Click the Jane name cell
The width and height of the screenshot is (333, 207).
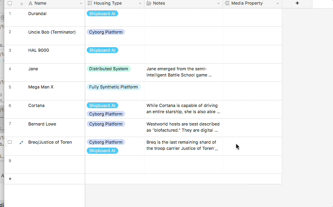point(55,73)
